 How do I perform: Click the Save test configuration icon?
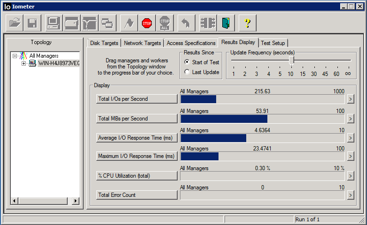32,22
